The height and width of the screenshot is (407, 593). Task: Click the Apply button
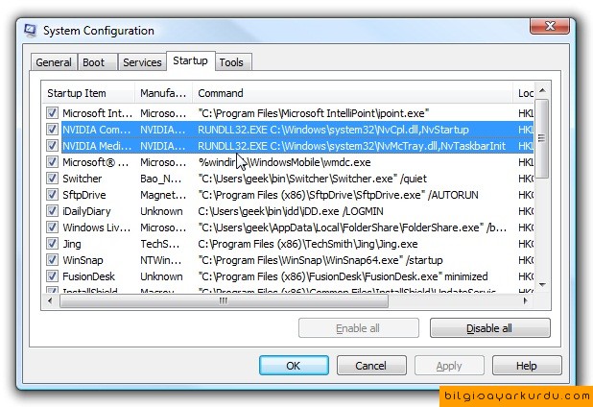(449, 366)
